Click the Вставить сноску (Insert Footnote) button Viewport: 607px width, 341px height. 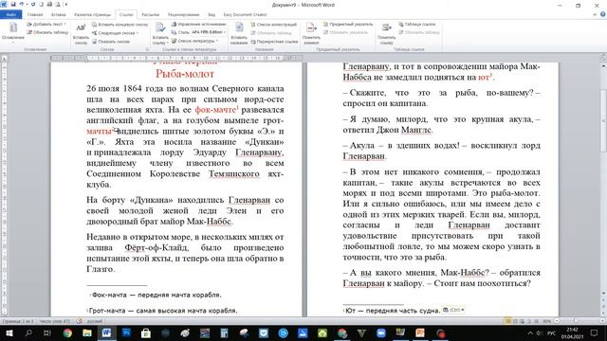click(81, 34)
